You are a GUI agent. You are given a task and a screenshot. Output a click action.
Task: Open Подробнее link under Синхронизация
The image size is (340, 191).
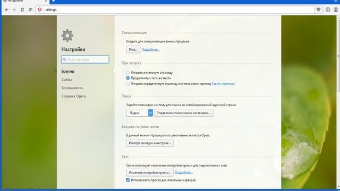click(150, 49)
